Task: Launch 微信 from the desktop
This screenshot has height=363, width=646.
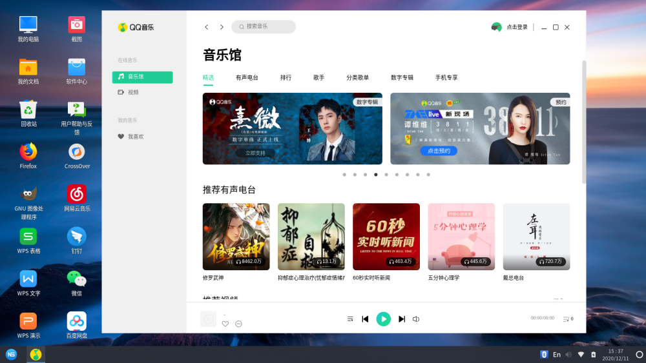Action: [77, 283]
